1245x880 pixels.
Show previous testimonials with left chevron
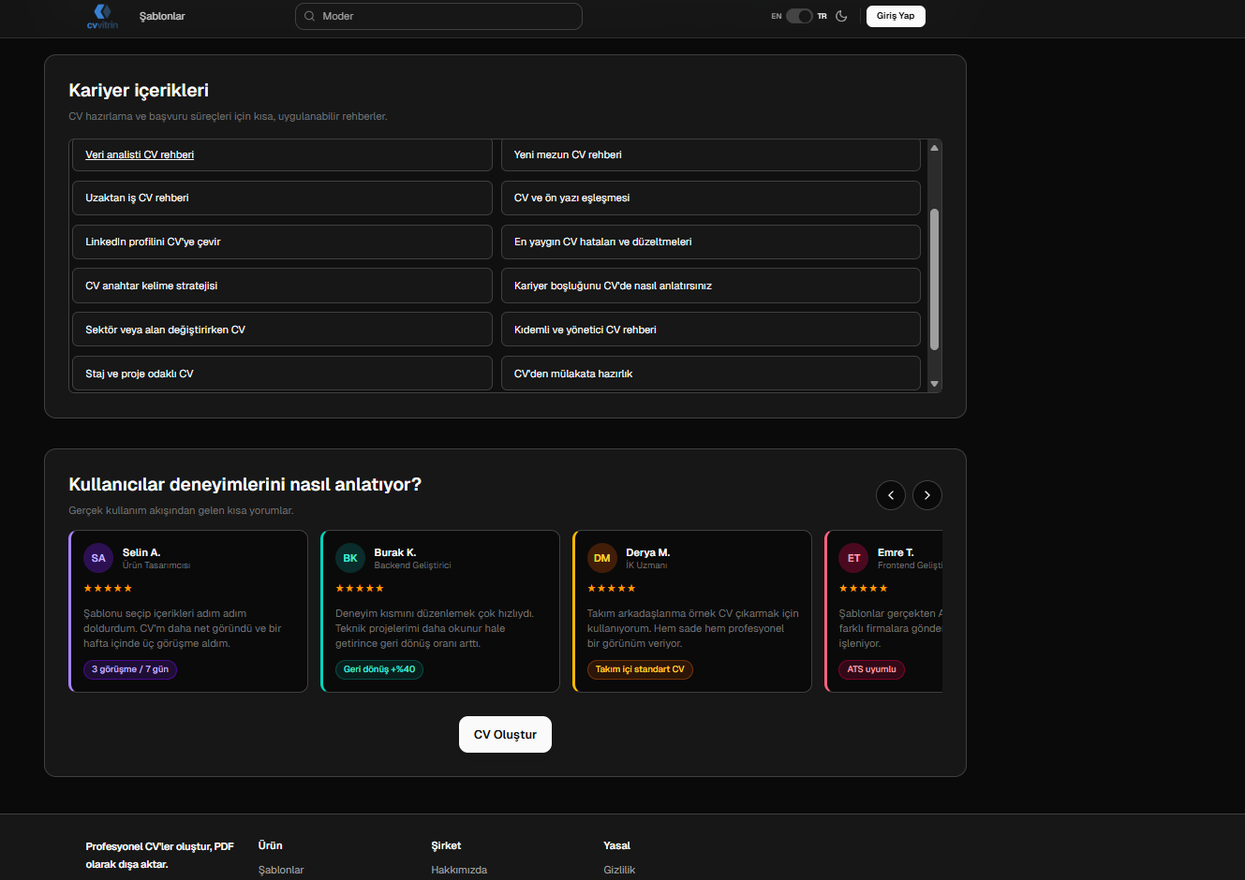click(891, 495)
